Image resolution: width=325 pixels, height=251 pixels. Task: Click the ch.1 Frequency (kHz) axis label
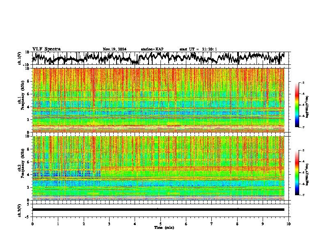21,96
